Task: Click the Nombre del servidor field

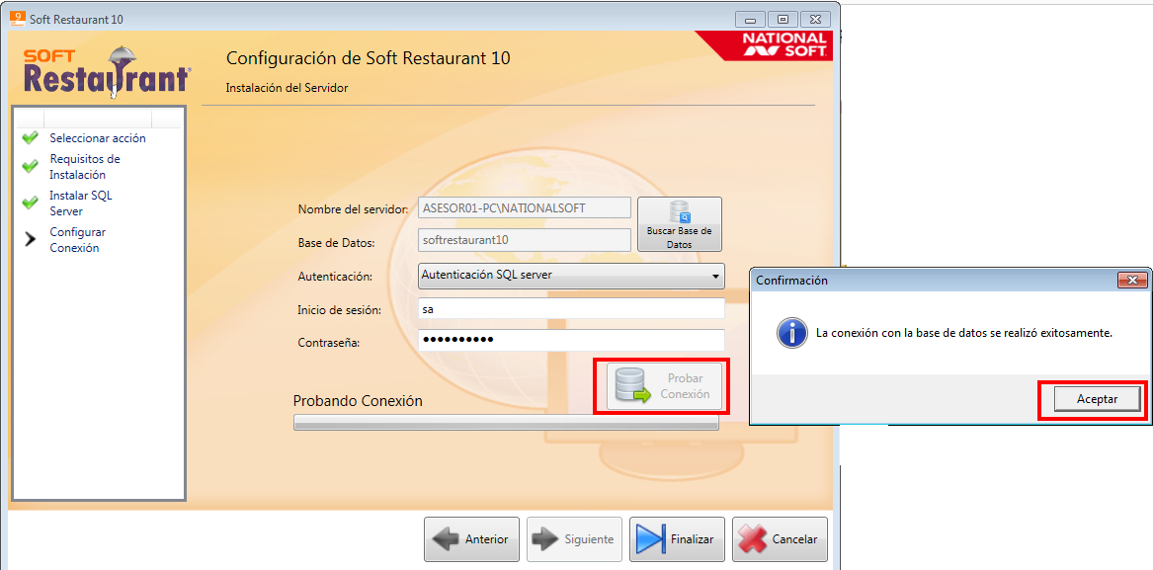Action: pos(524,208)
